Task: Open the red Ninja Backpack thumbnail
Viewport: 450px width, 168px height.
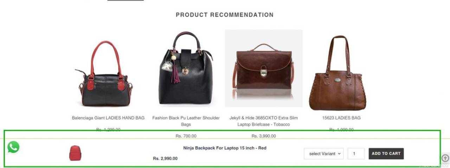Action: [x=75, y=153]
